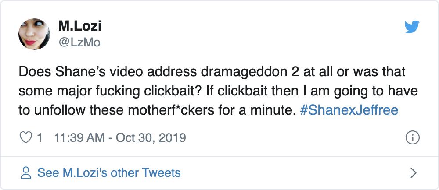Click the person silhouette icon in the footer
The image size is (439, 190).
pos(27,172)
